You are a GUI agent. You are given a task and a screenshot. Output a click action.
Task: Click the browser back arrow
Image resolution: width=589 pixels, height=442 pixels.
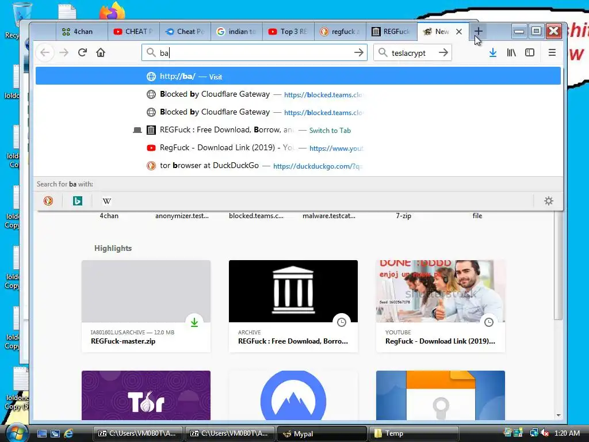pos(45,52)
